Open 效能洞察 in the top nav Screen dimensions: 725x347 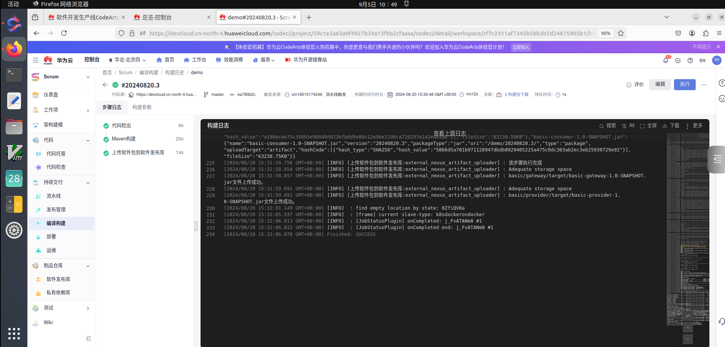pos(229,60)
